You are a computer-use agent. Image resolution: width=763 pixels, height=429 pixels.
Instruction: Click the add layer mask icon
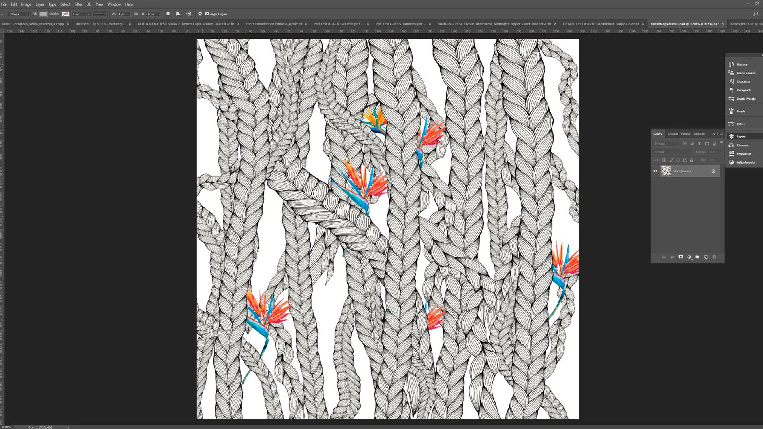pyautogui.click(x=680, y=257)
